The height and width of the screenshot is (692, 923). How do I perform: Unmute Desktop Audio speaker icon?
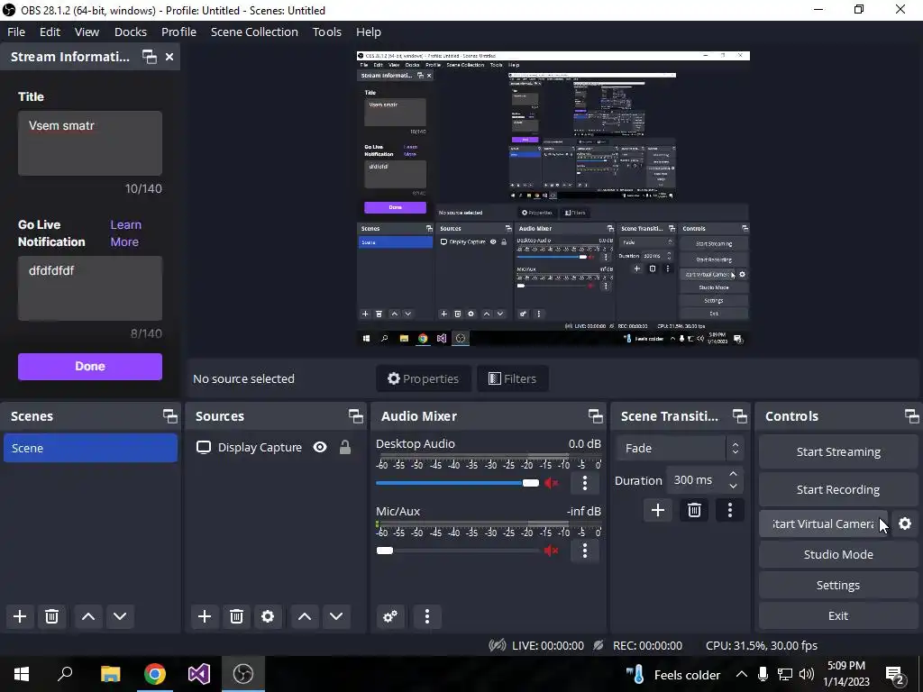551,483
